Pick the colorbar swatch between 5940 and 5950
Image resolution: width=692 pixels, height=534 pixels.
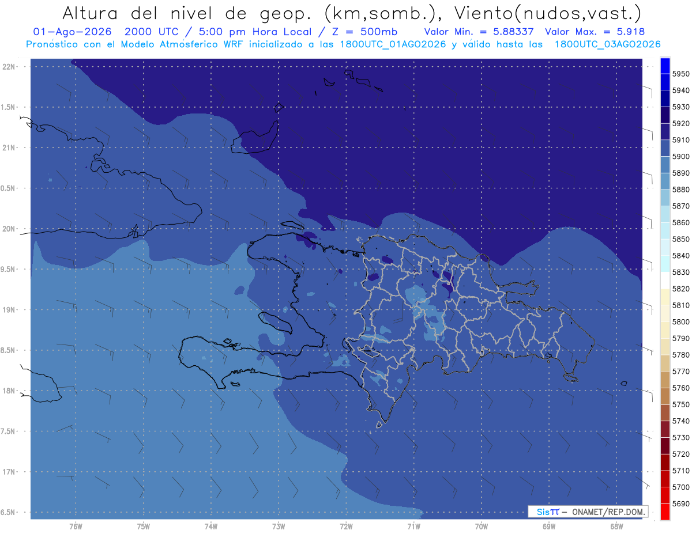coord(665,82)
